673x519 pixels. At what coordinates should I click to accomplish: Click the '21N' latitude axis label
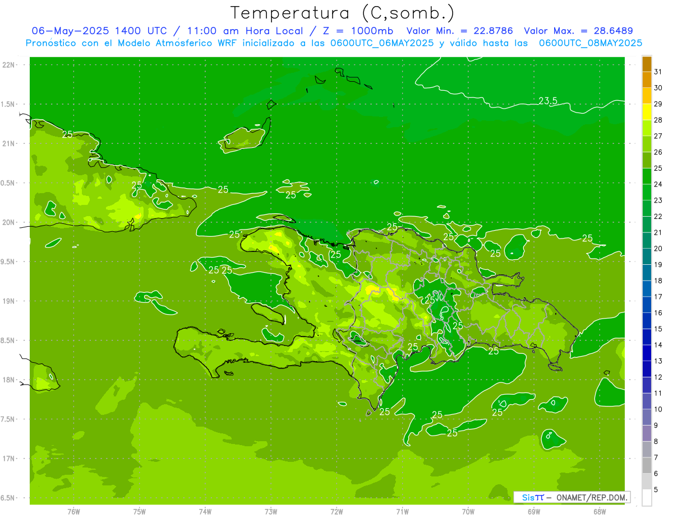coord(9,143)
